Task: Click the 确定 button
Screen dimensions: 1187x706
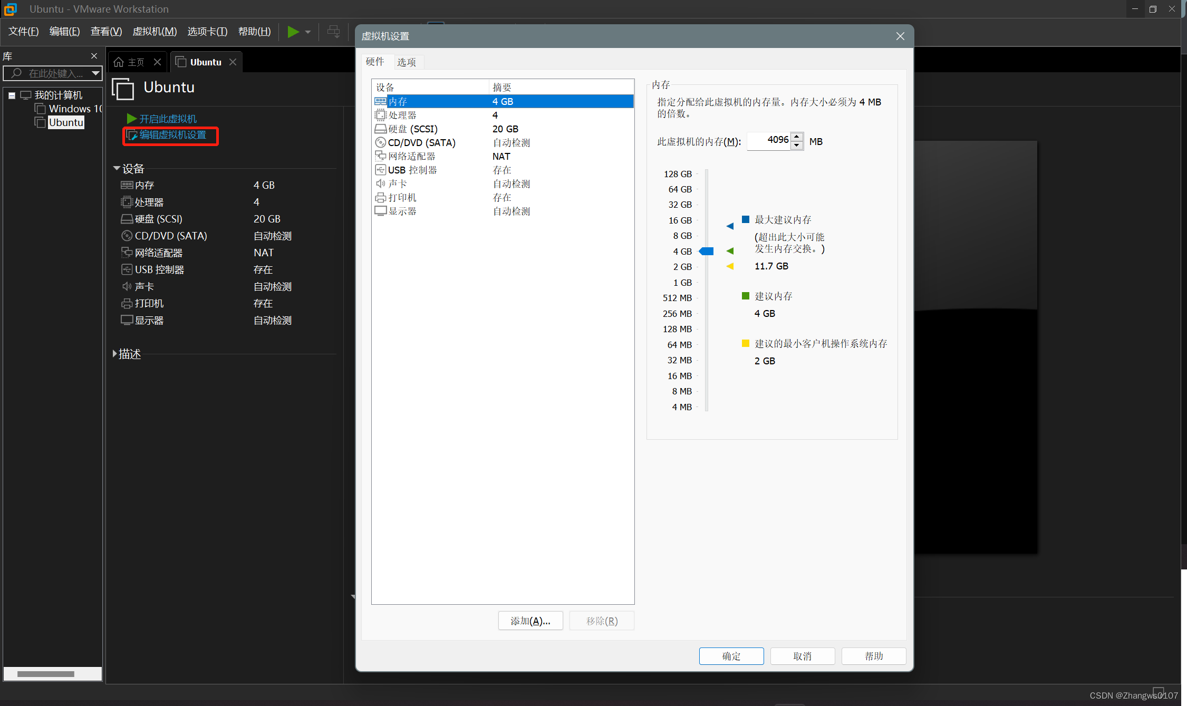Action: (x=731, y=656)
